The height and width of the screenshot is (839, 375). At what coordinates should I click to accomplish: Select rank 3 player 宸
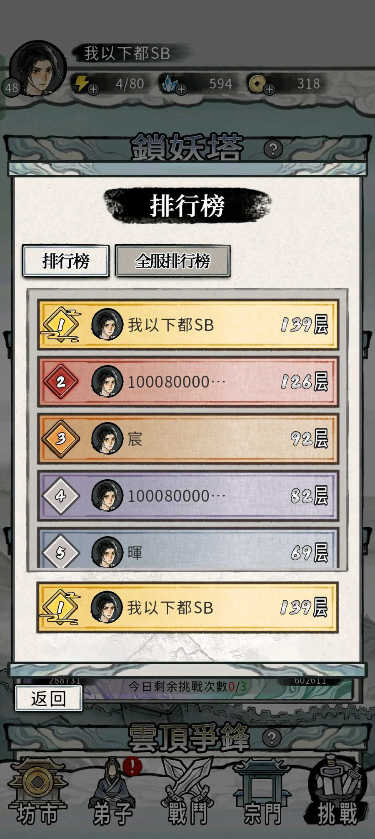point(187,439)
